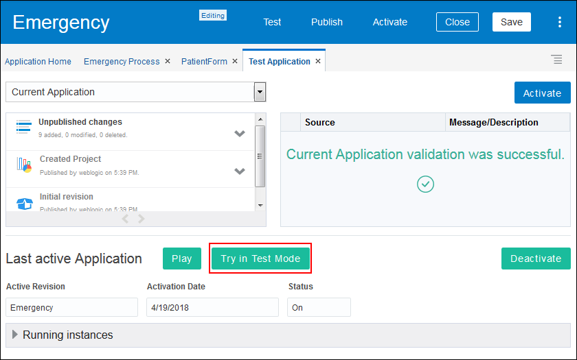This screenshot has height=360, width=577.
Task: Click the next arrow below revision list
Action: (x=142, y=219)
